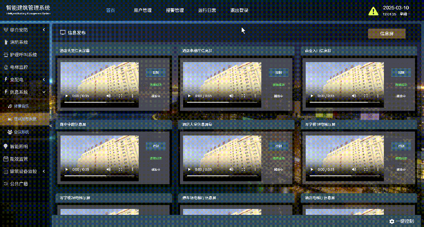Expand the 综合安防 chevron

[x=44, y=30]
